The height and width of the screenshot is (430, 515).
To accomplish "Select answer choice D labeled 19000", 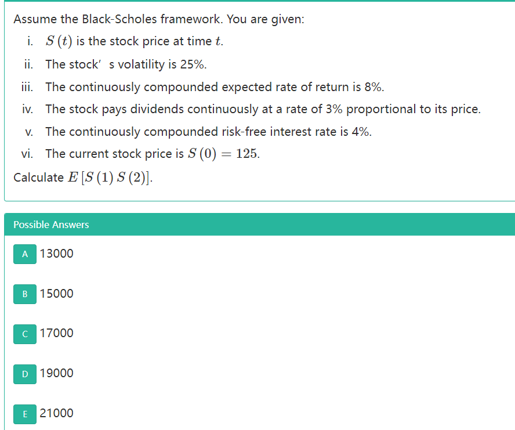I will point(56,374).
